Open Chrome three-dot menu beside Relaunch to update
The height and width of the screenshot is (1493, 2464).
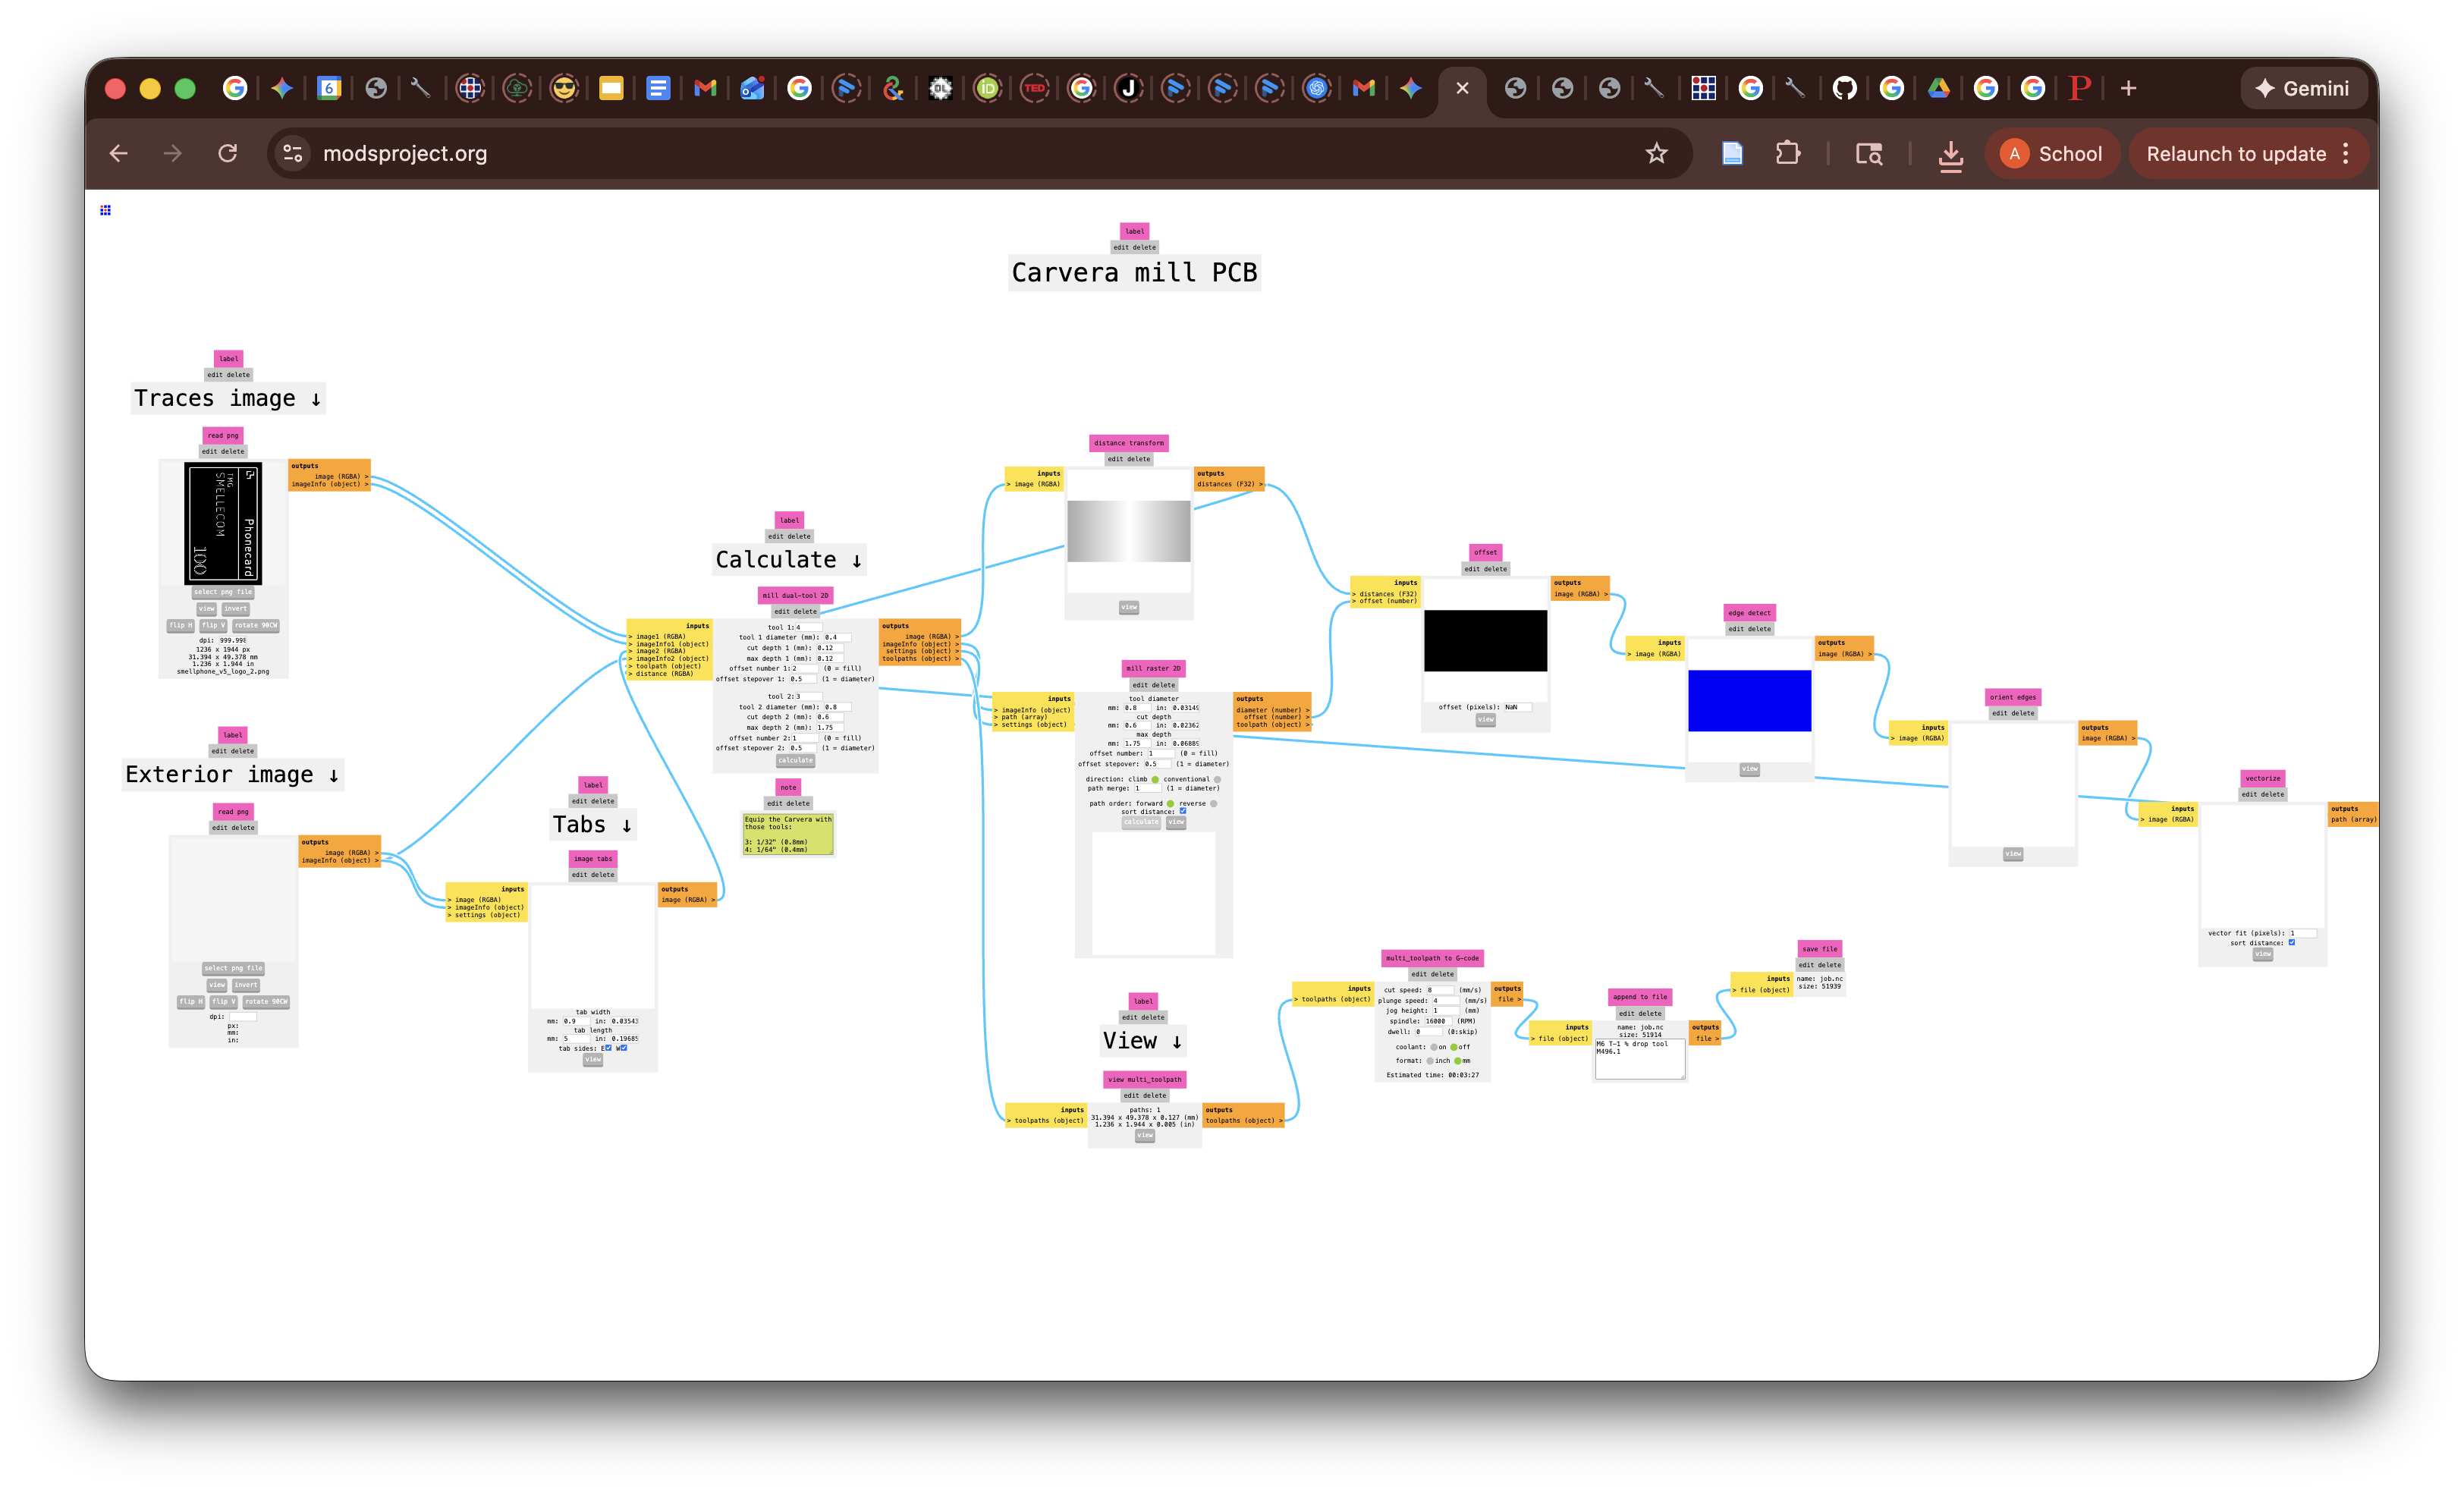point(2346,153)
